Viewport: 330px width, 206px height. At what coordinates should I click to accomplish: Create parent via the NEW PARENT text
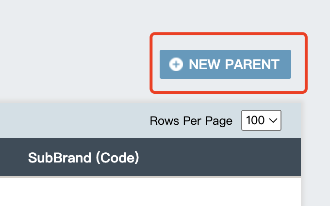point(234,64)
